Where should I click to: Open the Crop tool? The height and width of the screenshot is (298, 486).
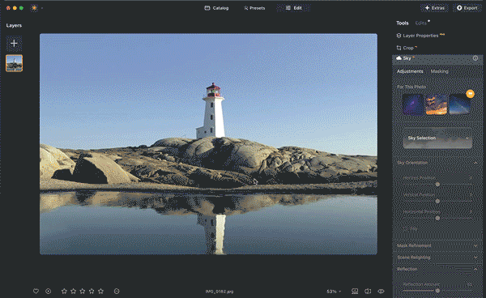[x=407, y=48]
